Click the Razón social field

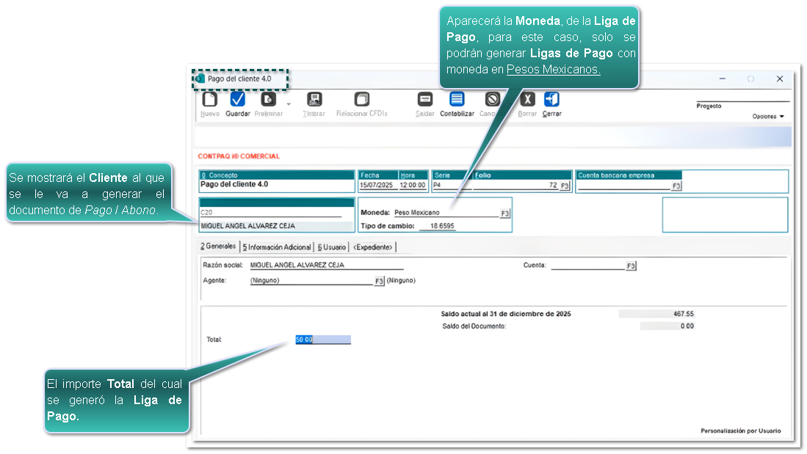[326, 266]
